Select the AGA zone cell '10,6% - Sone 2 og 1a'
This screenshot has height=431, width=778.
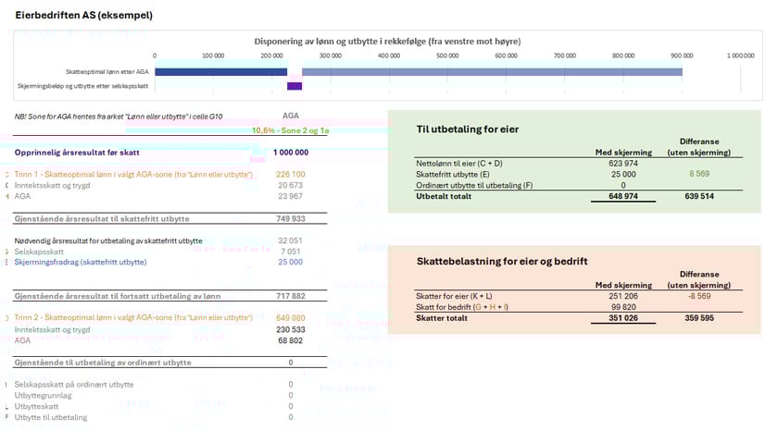point(290,130)
